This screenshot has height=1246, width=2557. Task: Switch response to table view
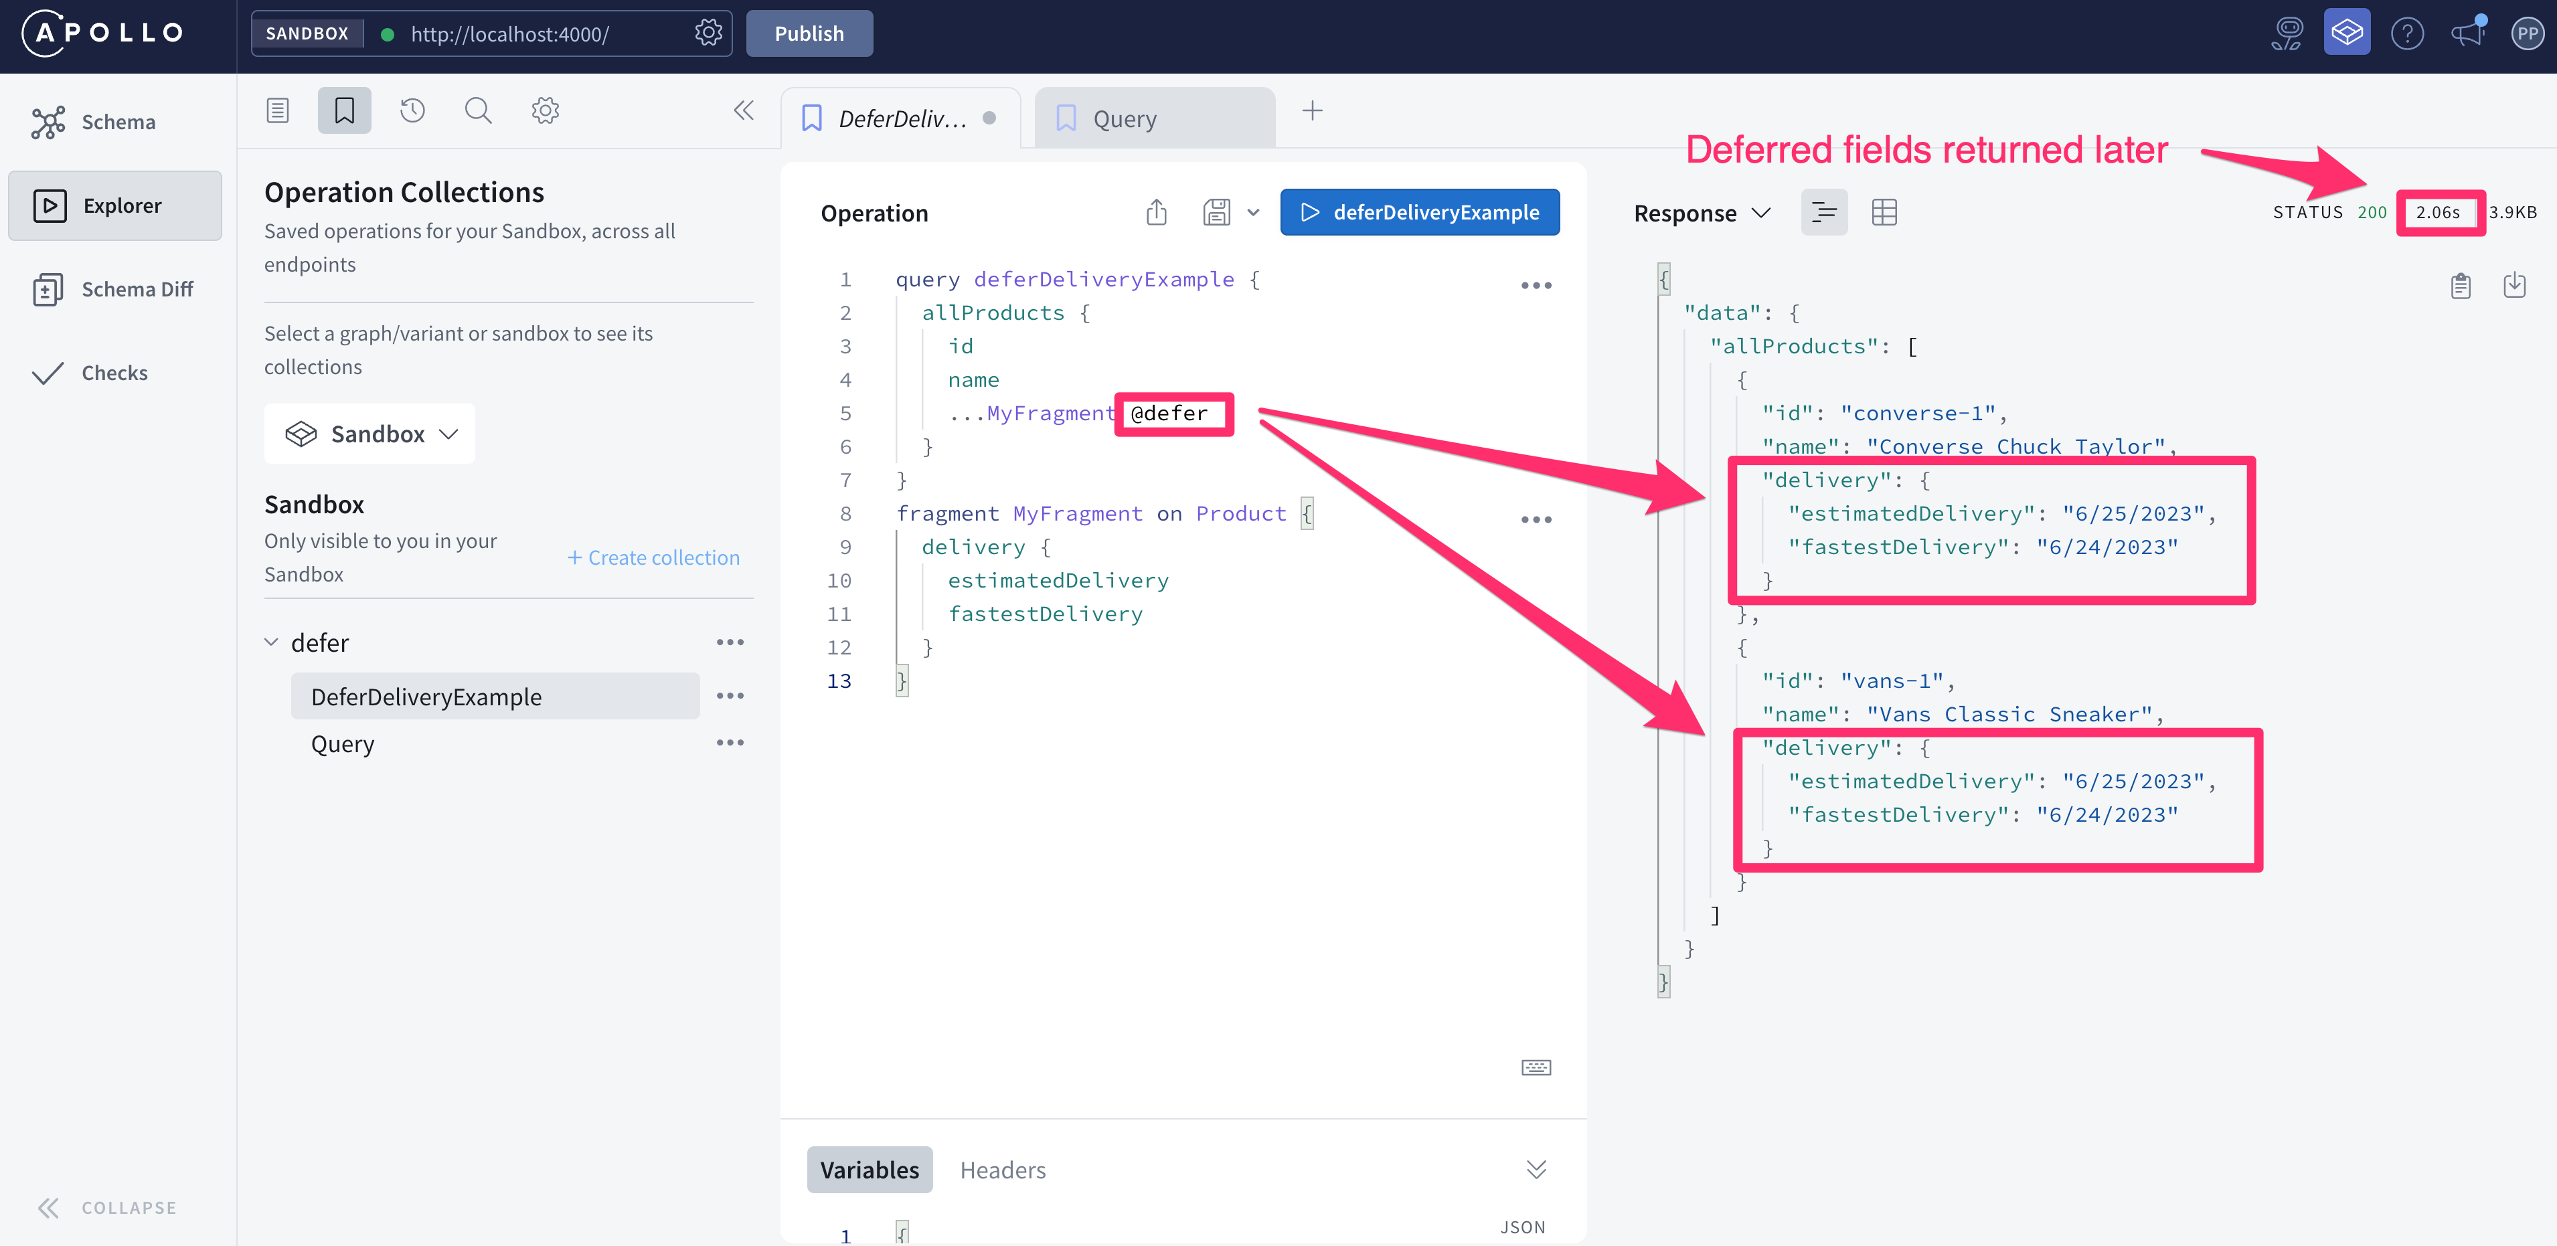pyautogui.click(x=1883, y=212)
